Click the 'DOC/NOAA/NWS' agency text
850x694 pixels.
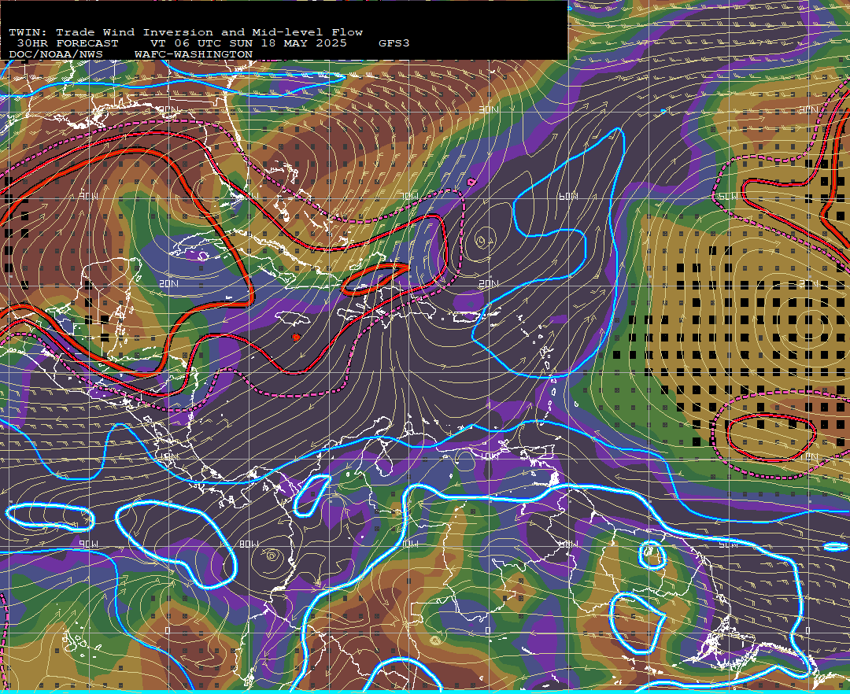click(x=56, y=55)
